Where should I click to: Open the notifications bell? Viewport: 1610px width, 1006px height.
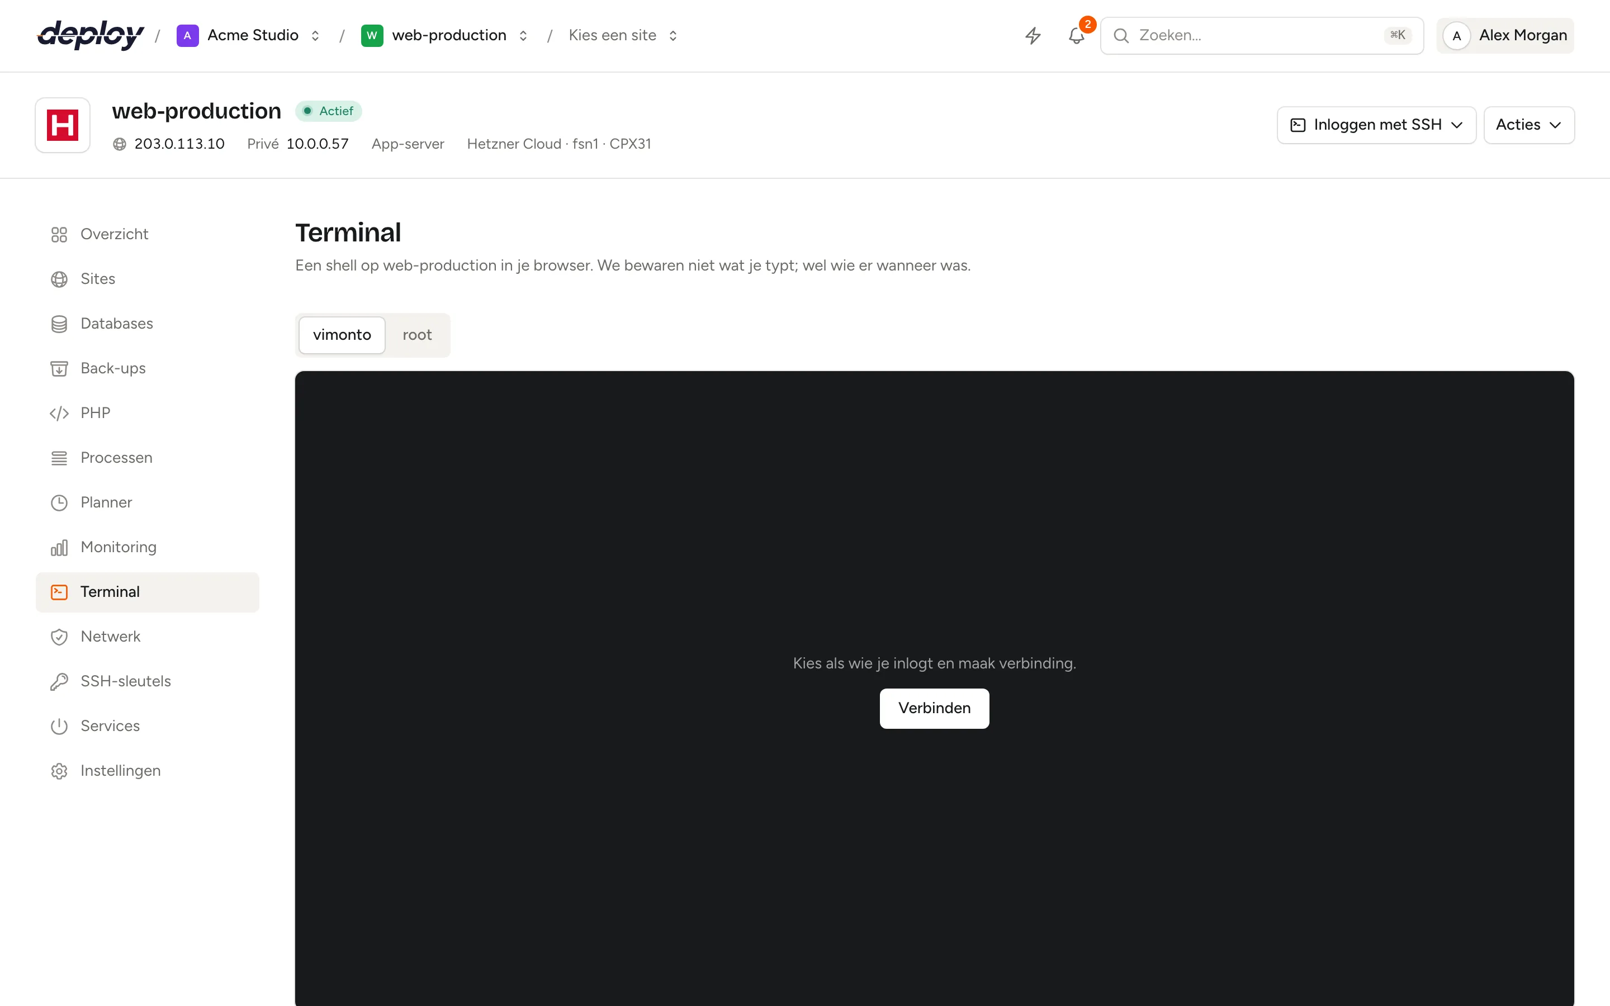coord(1077,35)
